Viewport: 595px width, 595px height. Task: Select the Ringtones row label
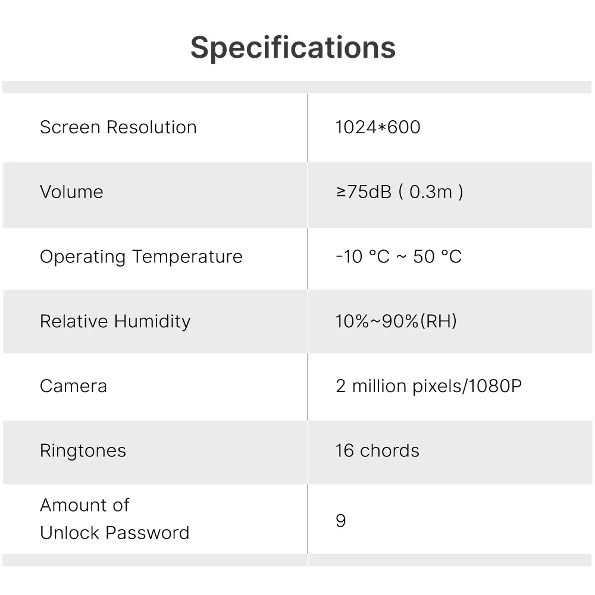[x=83, y=451]
